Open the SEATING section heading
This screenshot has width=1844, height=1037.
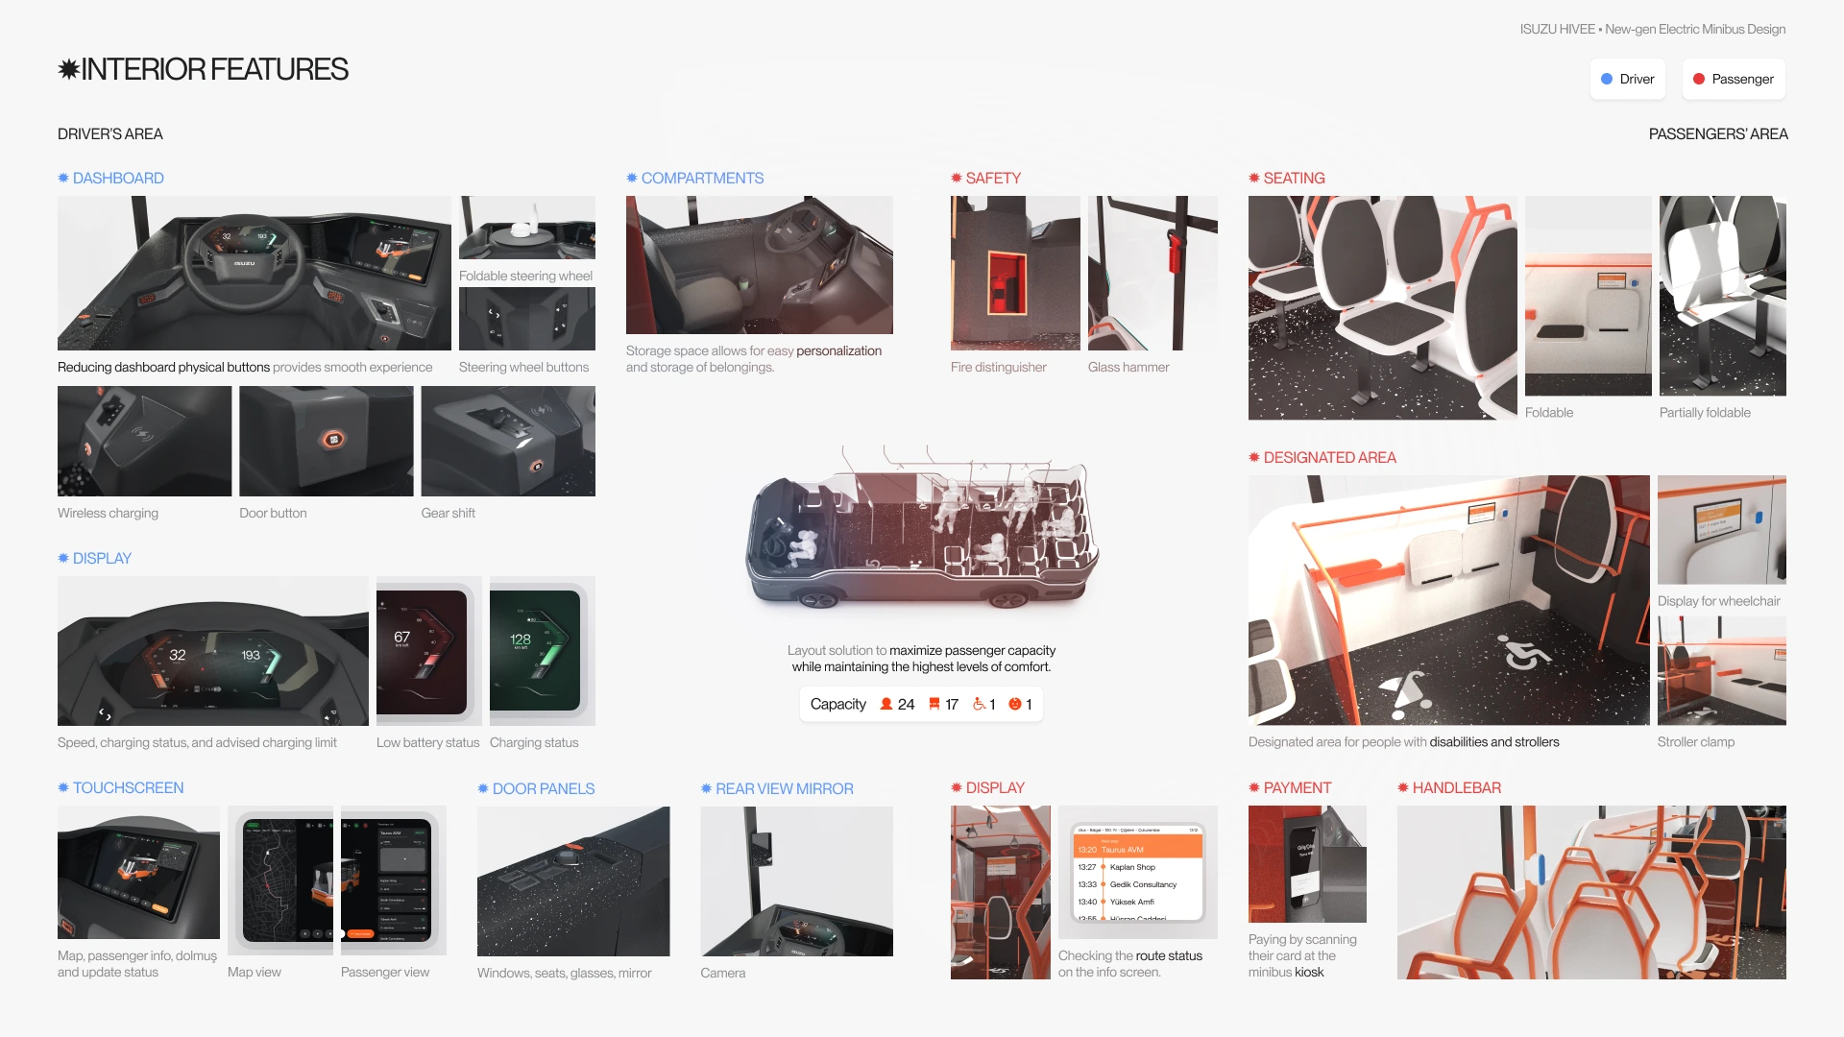point(1293,179)
